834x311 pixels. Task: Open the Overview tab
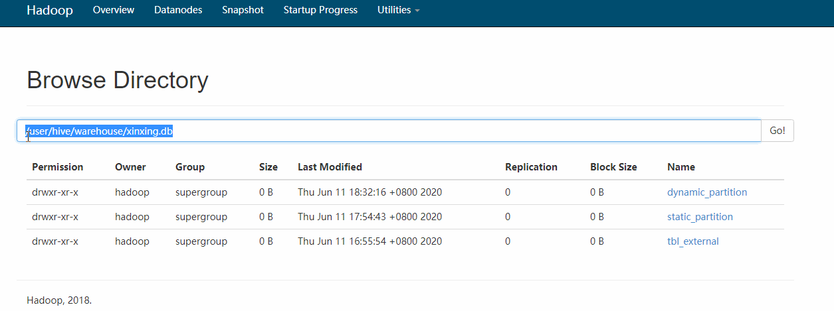[114, 11]
